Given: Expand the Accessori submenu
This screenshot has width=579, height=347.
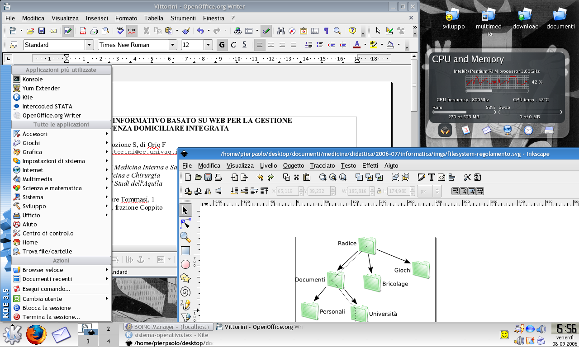Looking at the screenshot, I should point(61,134).
